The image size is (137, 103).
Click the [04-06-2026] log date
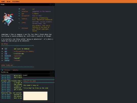pos(6,77)
